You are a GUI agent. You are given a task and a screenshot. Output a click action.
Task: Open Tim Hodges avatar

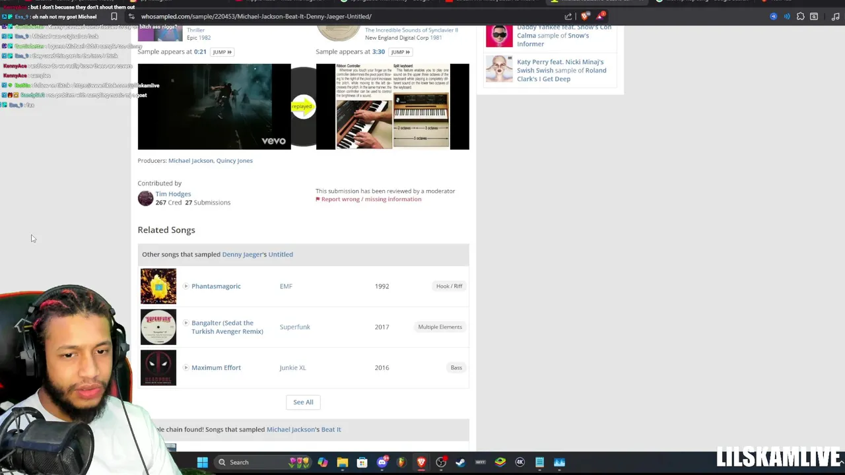click(x=145, y=198)
